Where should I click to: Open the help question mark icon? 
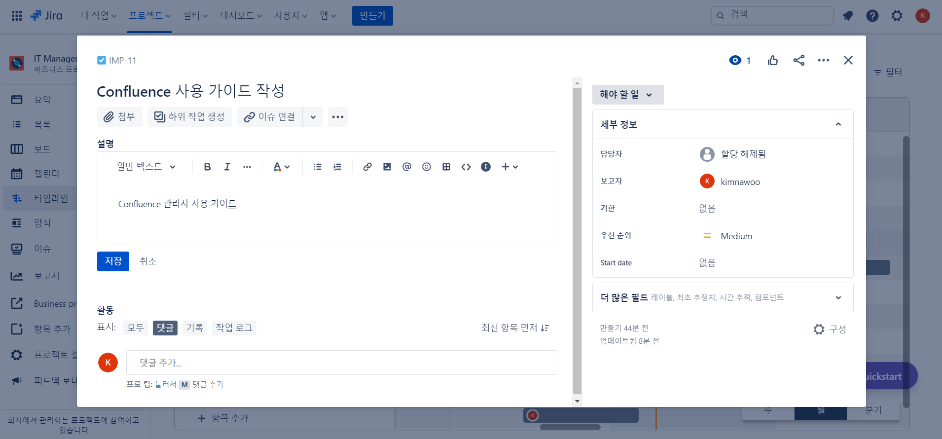coord(872,16)
